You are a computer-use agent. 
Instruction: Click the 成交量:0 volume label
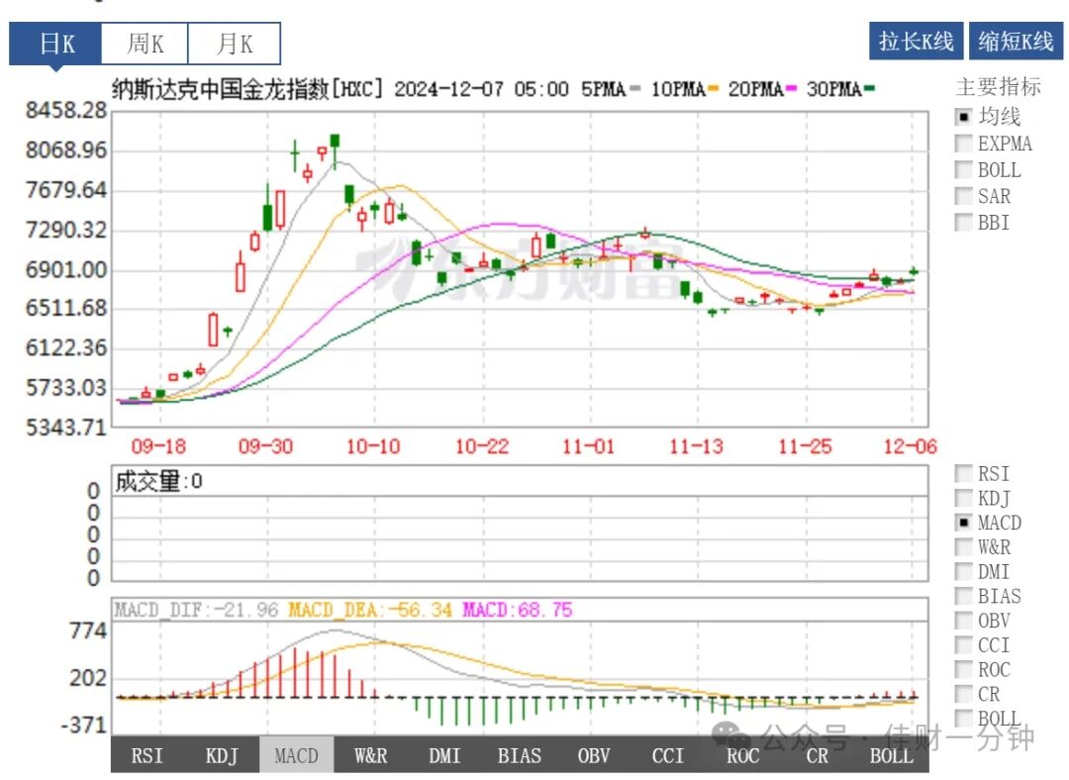[x=158, y=481]
